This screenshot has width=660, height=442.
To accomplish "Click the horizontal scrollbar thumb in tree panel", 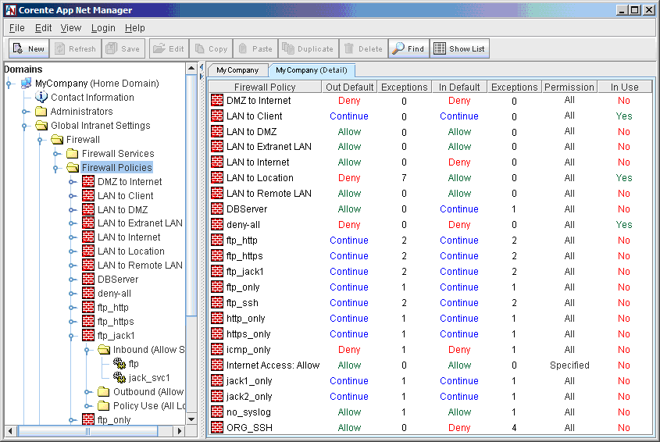I will (87, 430).
